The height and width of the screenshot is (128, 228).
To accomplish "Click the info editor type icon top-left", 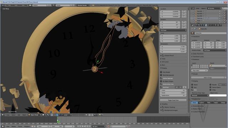I will coord(3,5).
